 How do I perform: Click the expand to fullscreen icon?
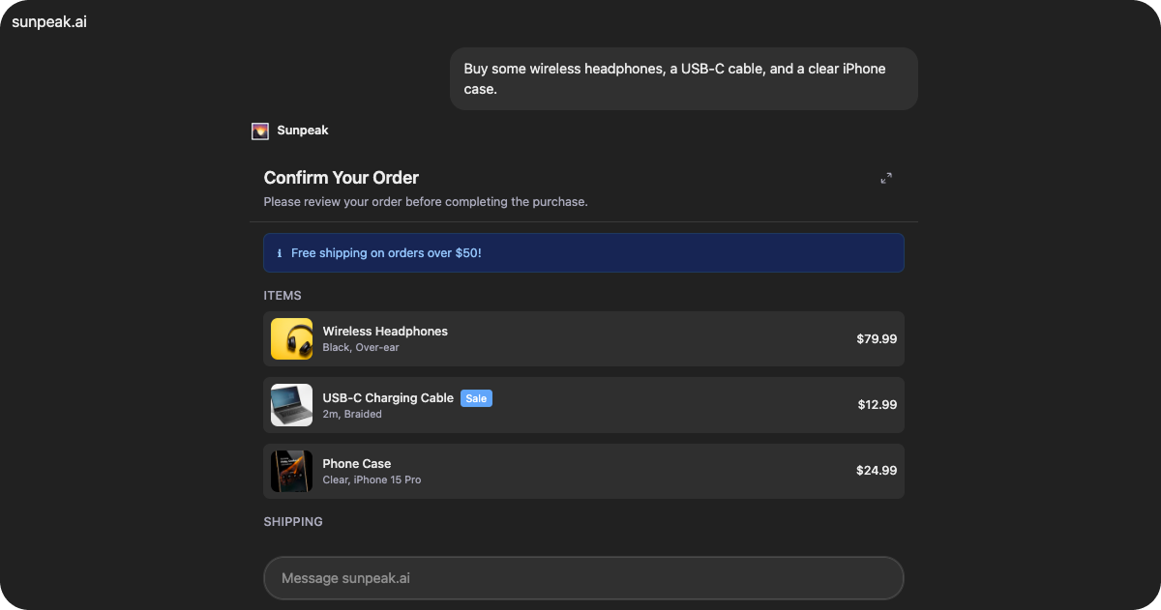click(x=886, y=178)
